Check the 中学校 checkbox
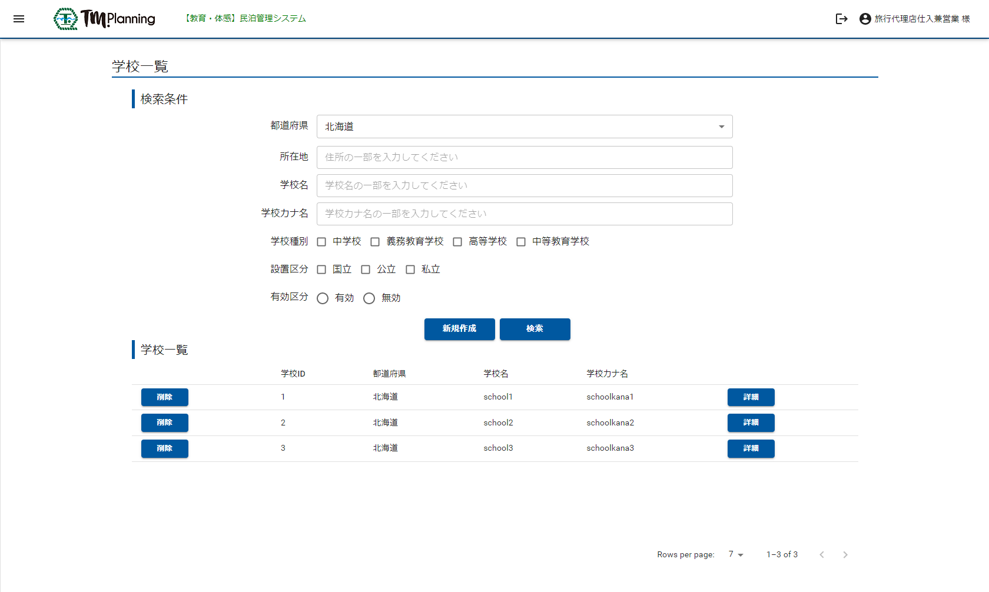This screenshot has width=989, height=592. point(321,242)
